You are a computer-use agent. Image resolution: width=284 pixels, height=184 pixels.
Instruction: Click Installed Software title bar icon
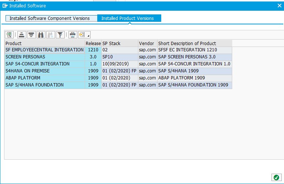click(5, 6)
